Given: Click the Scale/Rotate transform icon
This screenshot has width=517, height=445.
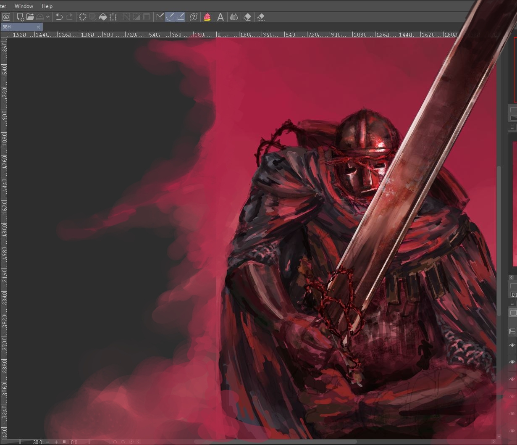Looking at the screenshot, I should pyautogui.click(x=113, y=17).
